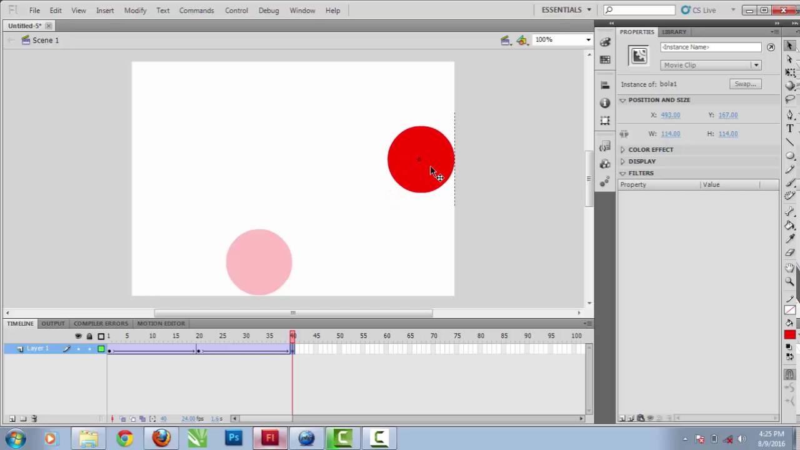Image resolution: width=800 pixels, height=450 pixels.
Task: Switch to the Compiler Errors tab
Action: (101, 324)
